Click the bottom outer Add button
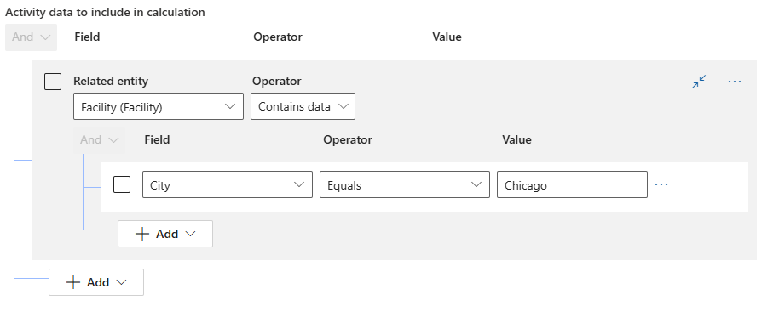 point(96,282)
